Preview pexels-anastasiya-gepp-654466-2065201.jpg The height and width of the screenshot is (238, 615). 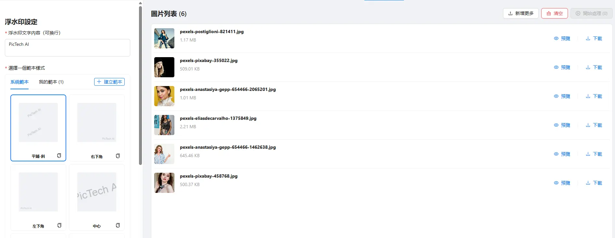[x=562, y=96]
